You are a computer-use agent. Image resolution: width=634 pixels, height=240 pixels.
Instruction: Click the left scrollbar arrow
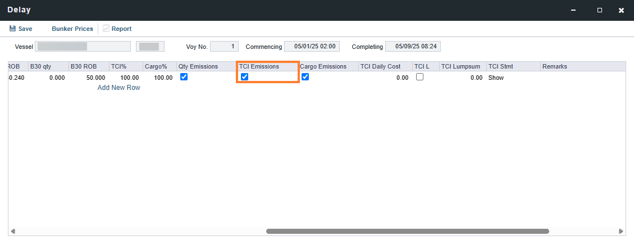(x=12, y=232)
